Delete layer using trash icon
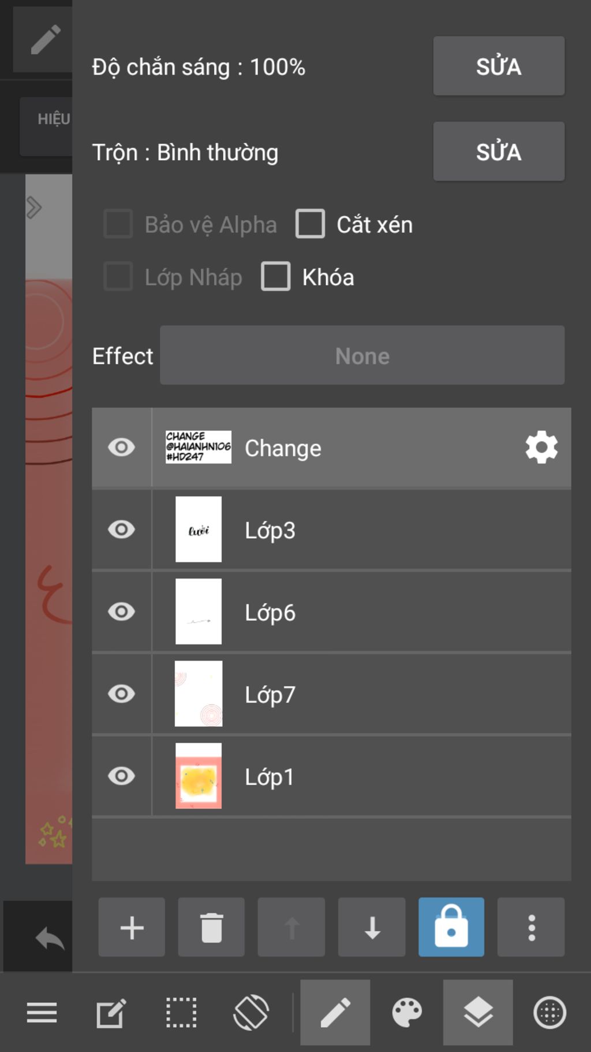This screenshot has width=591, height=1052. (211, 927)
